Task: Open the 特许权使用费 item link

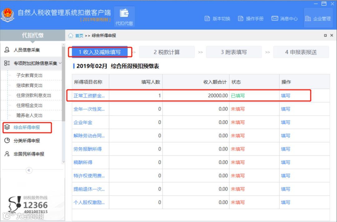Action: (89, 176)
